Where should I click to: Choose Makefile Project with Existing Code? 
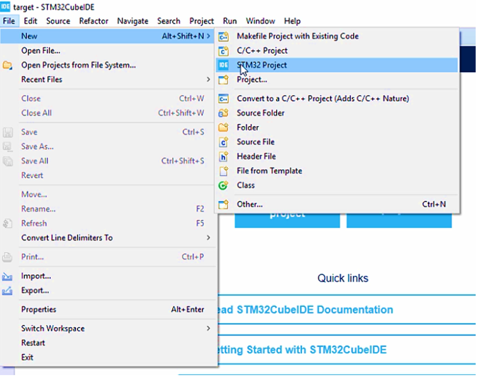tap(337, 36)
